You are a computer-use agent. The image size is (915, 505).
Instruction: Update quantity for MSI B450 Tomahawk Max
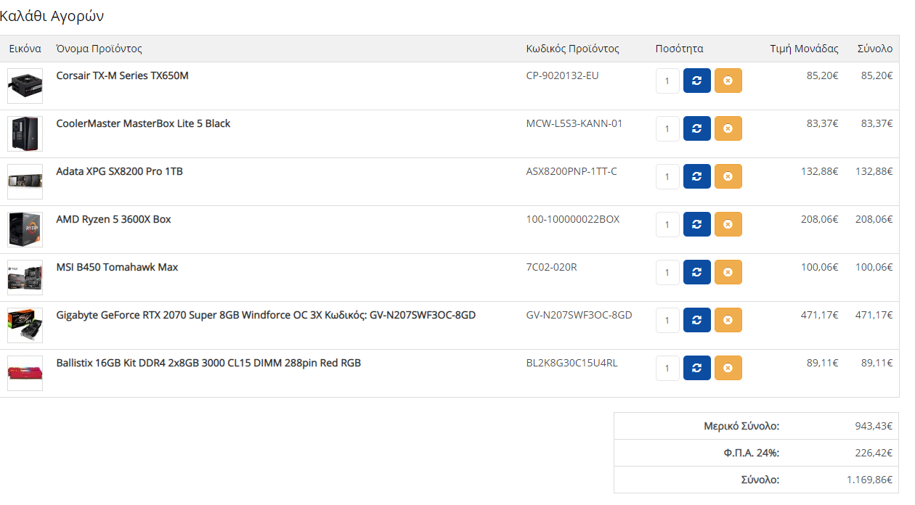tap(697, 272)
